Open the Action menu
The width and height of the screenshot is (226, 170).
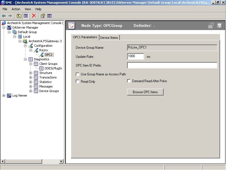tap(16, 9)
